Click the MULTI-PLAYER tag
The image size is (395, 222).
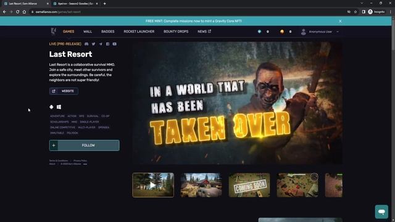click(86, 128)
